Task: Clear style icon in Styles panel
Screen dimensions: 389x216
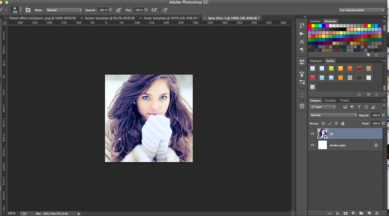Action: [x=359, y=94]
